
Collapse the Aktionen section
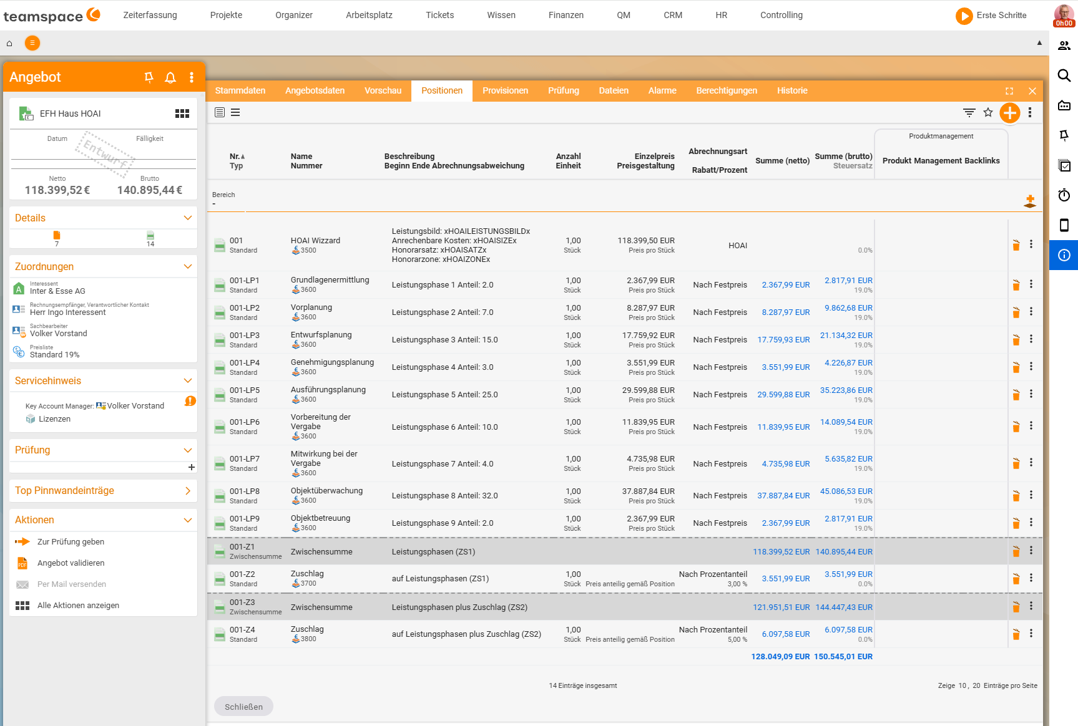point(188,520)
